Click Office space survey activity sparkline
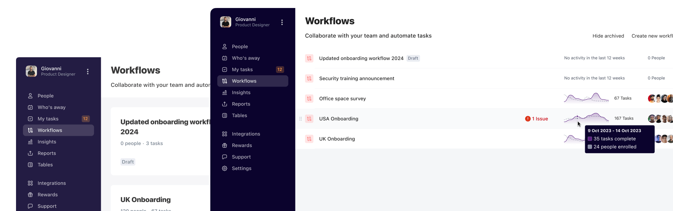This screenshot has width=673, height=211. coord(586,98)
